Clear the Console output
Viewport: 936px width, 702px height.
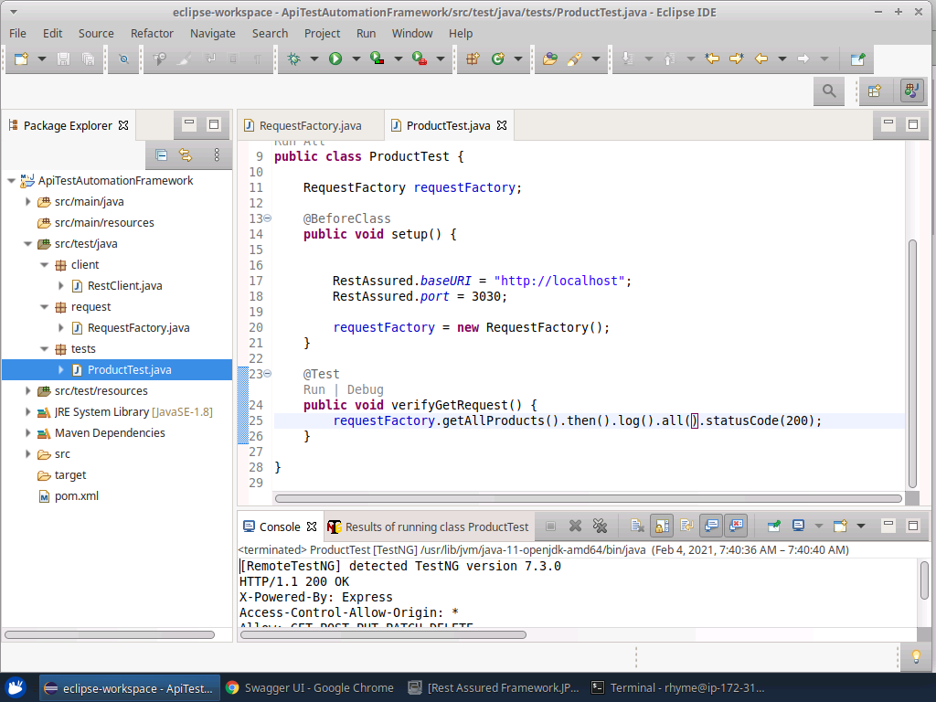pos(636,526)
